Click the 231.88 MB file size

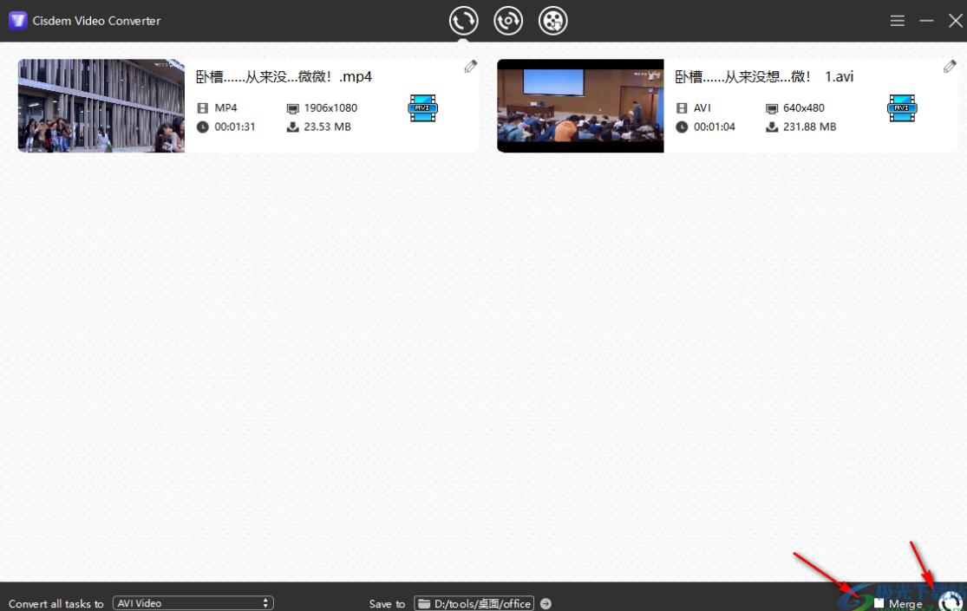click(x=810, y=127)
